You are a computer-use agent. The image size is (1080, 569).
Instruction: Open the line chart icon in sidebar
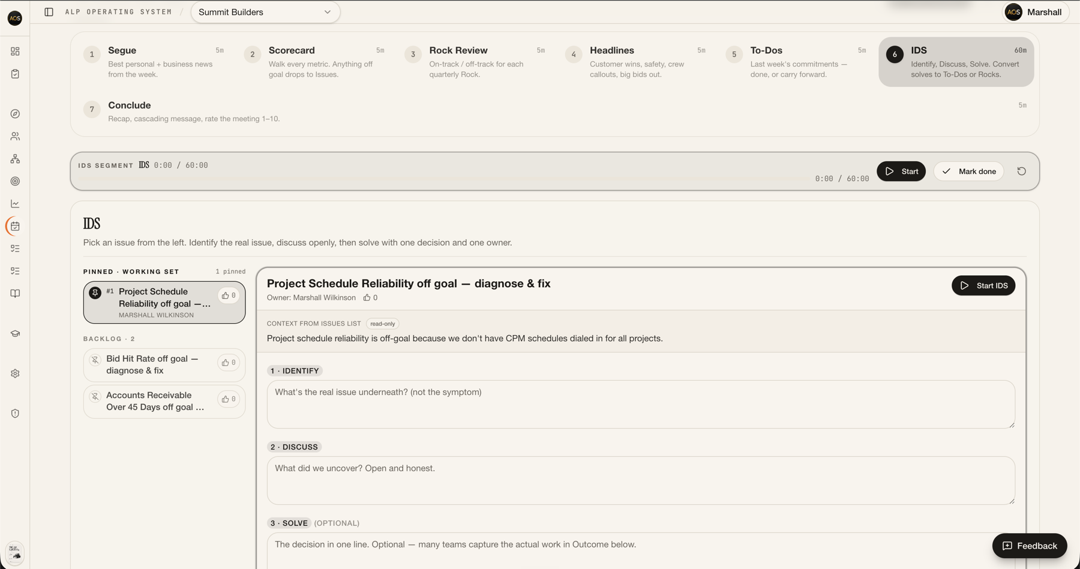point(15,204)
